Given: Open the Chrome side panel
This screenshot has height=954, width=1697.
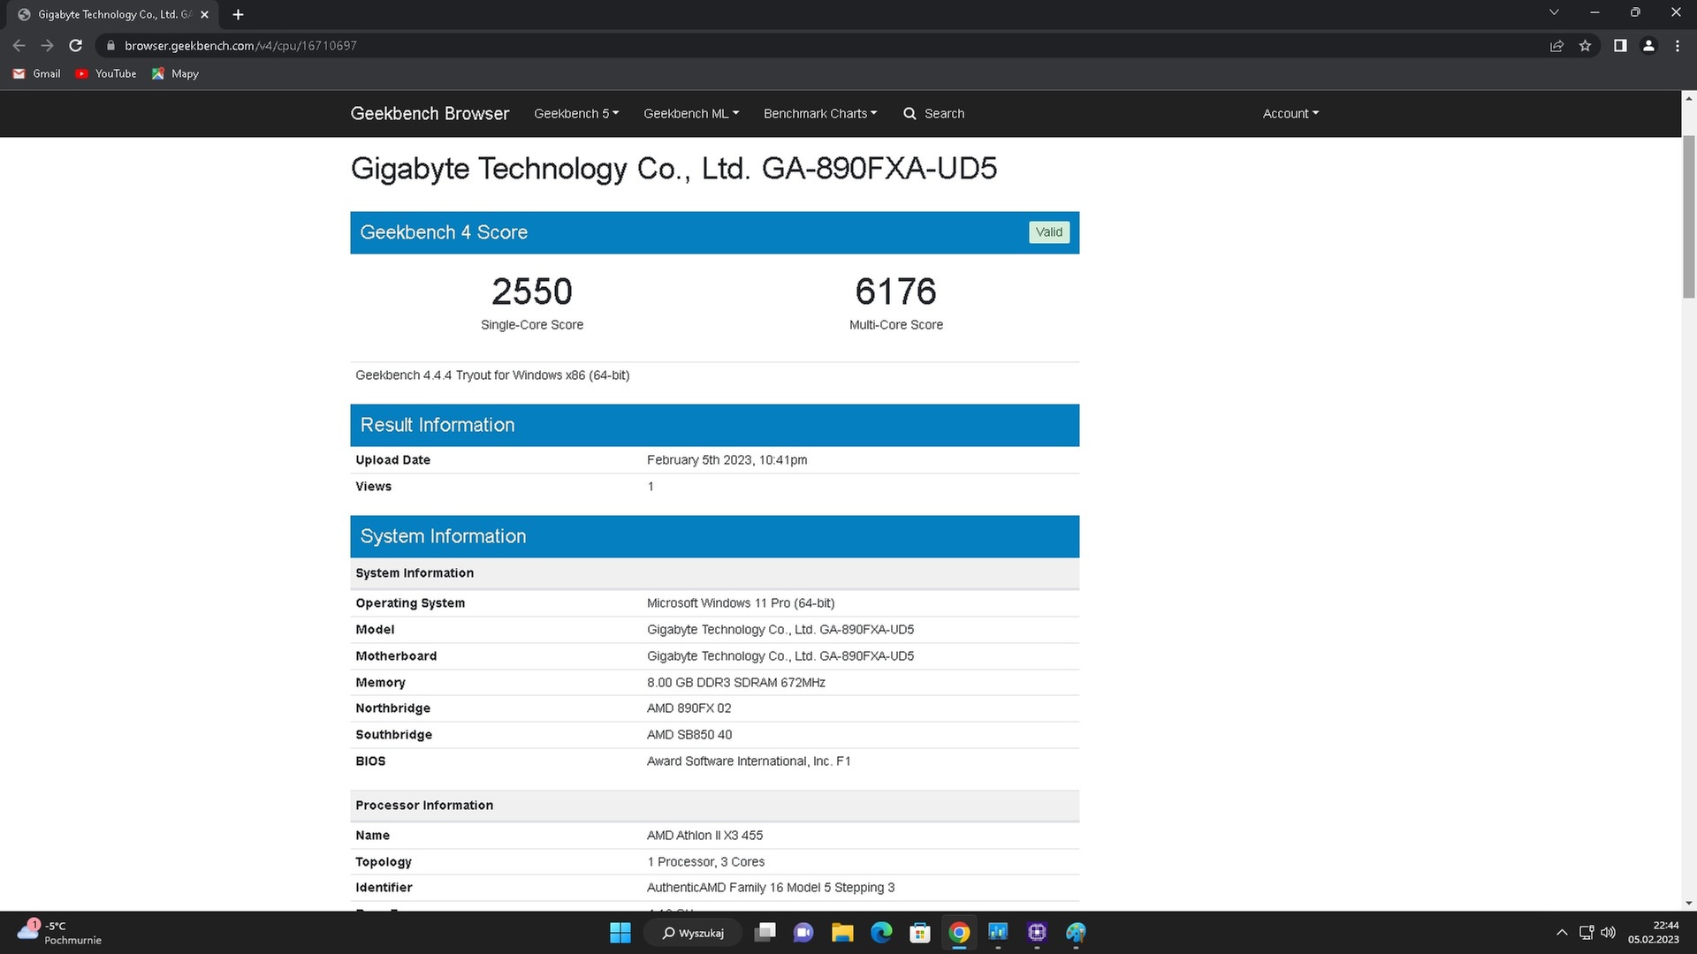Looking at the screenshot, I should 1620,46.
